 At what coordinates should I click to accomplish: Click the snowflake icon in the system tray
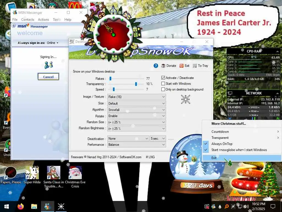233,206
